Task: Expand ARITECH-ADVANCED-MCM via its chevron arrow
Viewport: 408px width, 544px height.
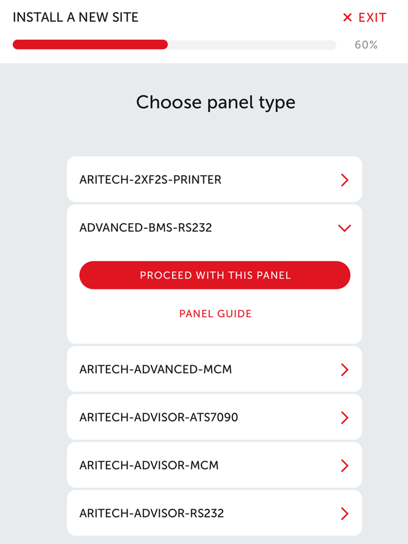Action: tap(344, 369)
